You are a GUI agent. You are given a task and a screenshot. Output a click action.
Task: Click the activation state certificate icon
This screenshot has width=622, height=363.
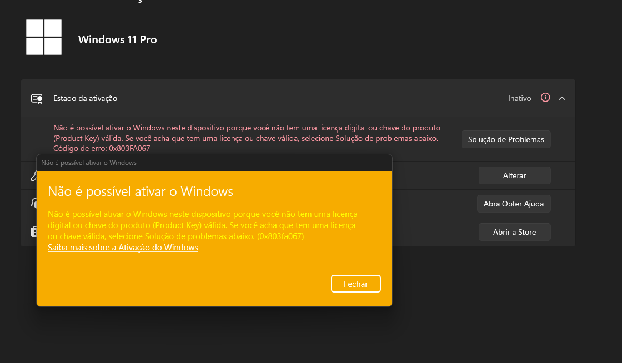[x=37, y=99]
